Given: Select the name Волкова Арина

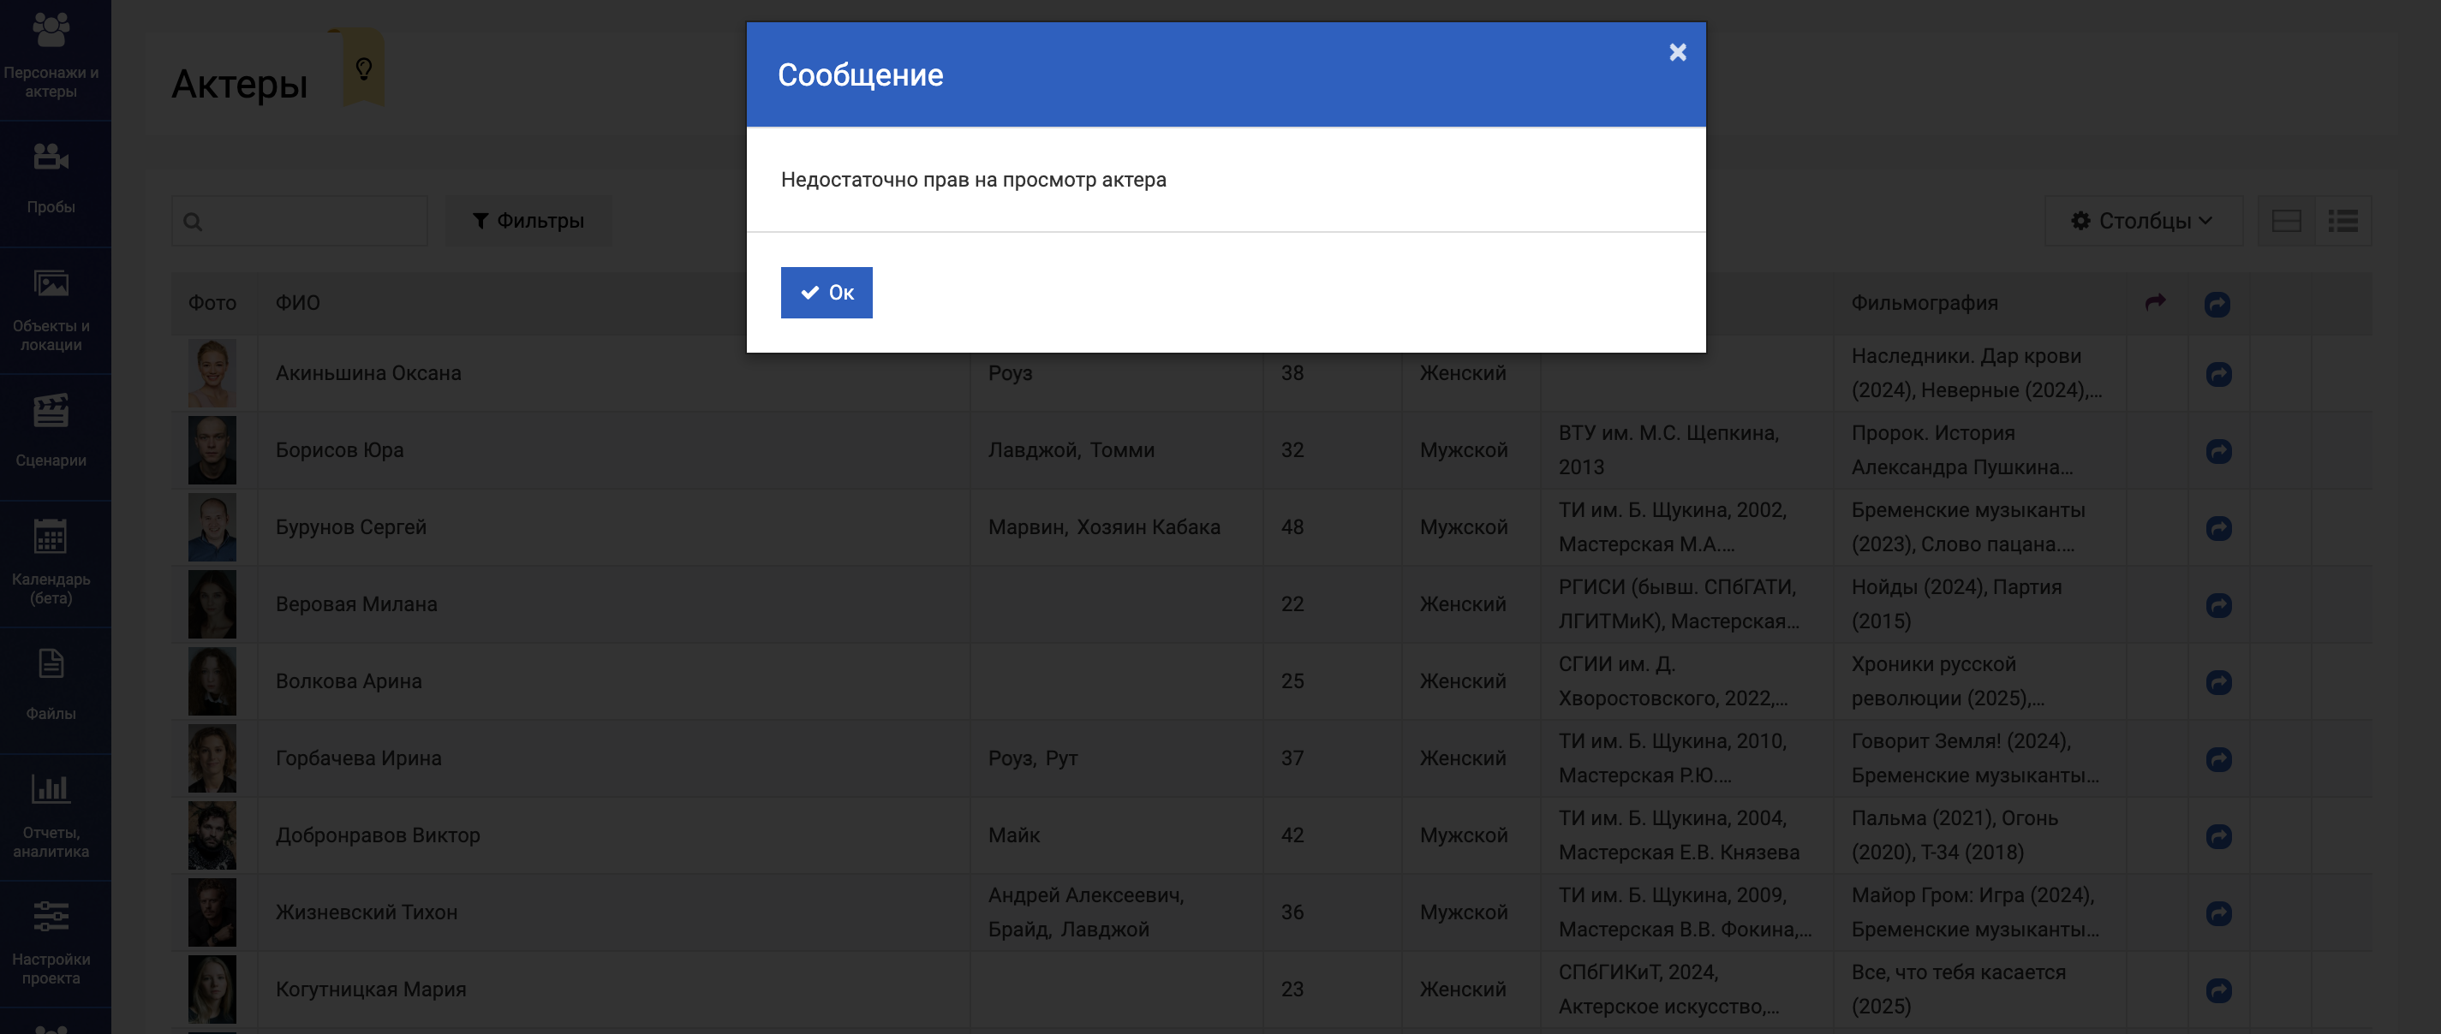Looking at the screenshot, I should point(349,680).
